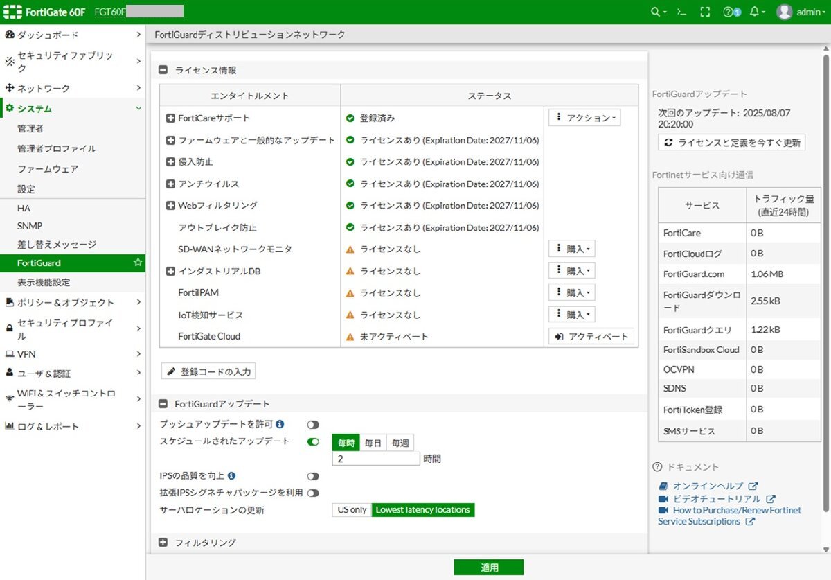831x580 pixels.
Task: Click the ユーザ&認証 person icon
Action: (x=10, y=373)
